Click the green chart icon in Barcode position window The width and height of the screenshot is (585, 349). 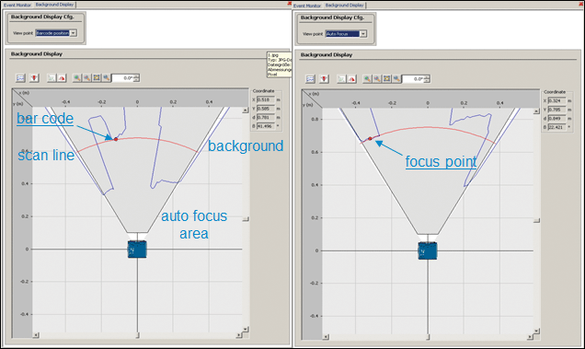point(52,77)
